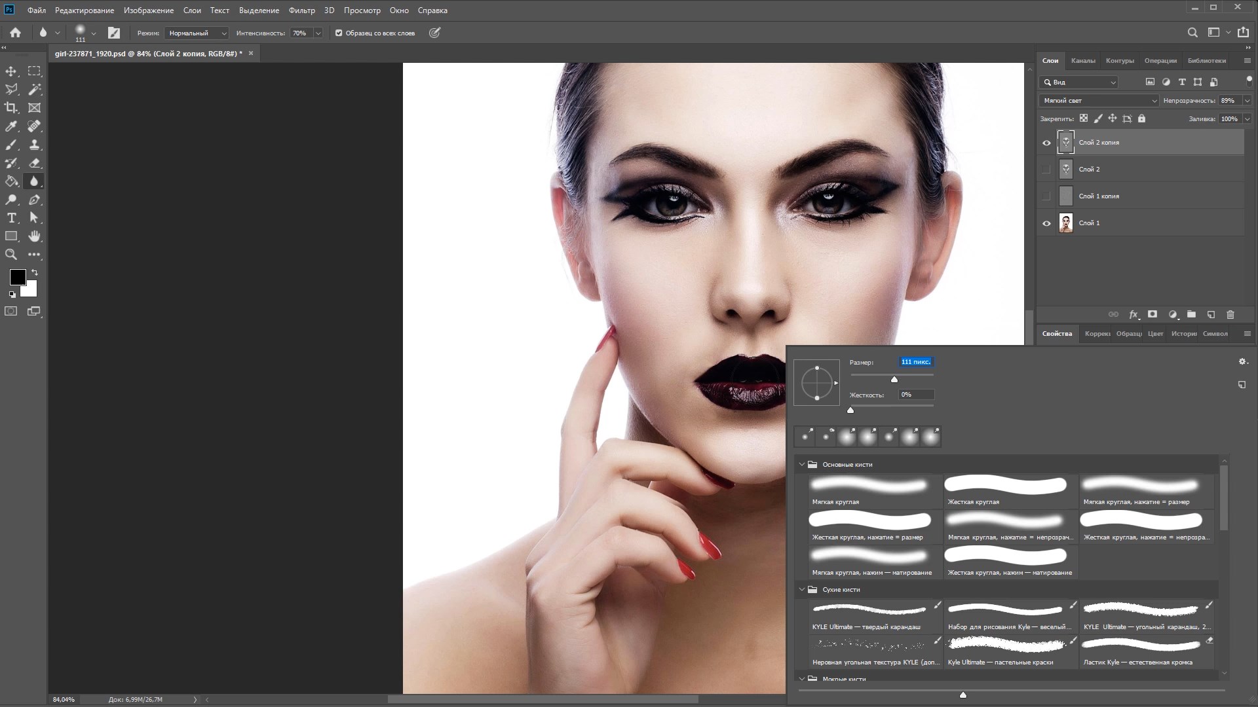This screenshot has height=707, width=1258.
Task: Create a new layer via Layers panel icon
Action: pyautogui.click(x=1211, y=315)
